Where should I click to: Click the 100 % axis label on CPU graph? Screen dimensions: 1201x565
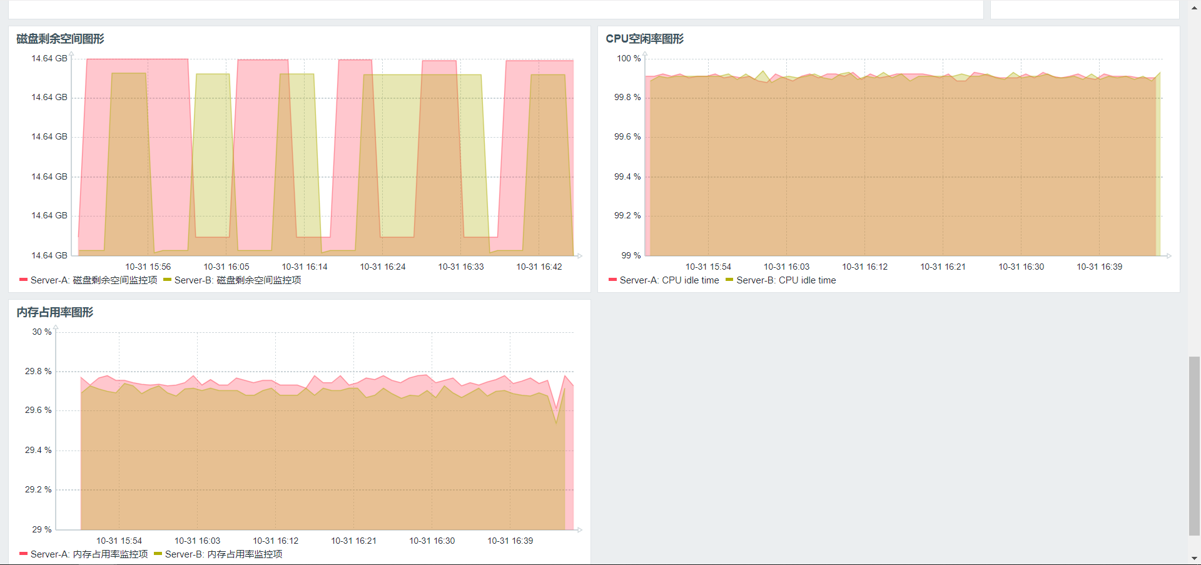click(x=629, y=58)
